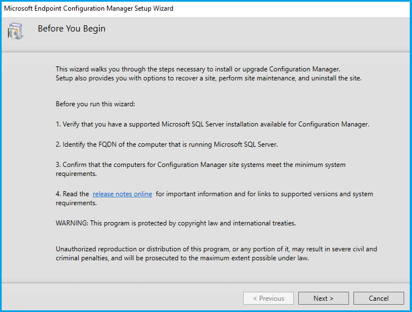Click the Before You Begin heading
Image resolution: width=412 pixels, height=312 pixels.
coord(71,29)
